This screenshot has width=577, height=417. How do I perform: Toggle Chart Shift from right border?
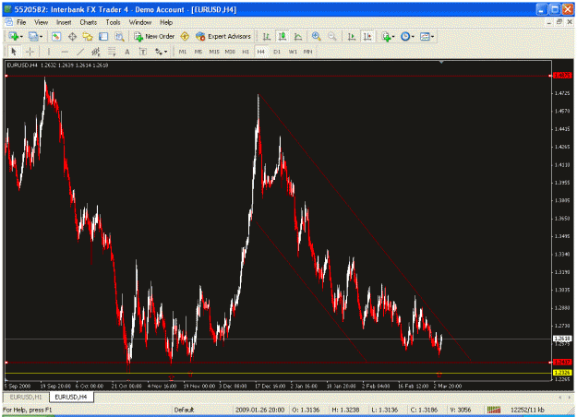click(367, 36)
